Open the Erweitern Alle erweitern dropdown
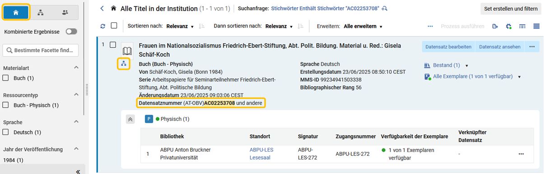The width and height of the screenshot is (545, 174). pos(363,27)
